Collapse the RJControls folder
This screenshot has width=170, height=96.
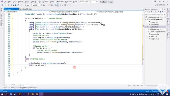(x=147, y=27)
